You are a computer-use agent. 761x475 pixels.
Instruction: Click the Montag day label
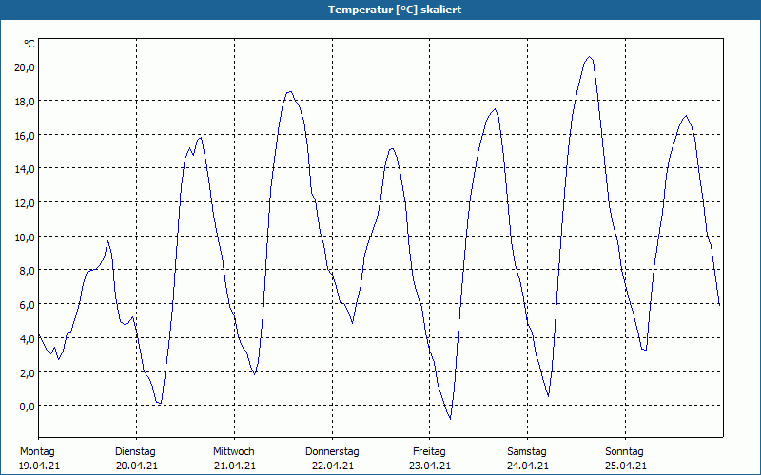(x=37, y=452)
